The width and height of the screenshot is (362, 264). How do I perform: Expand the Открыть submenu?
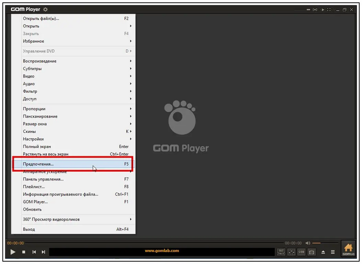point(73,26)
